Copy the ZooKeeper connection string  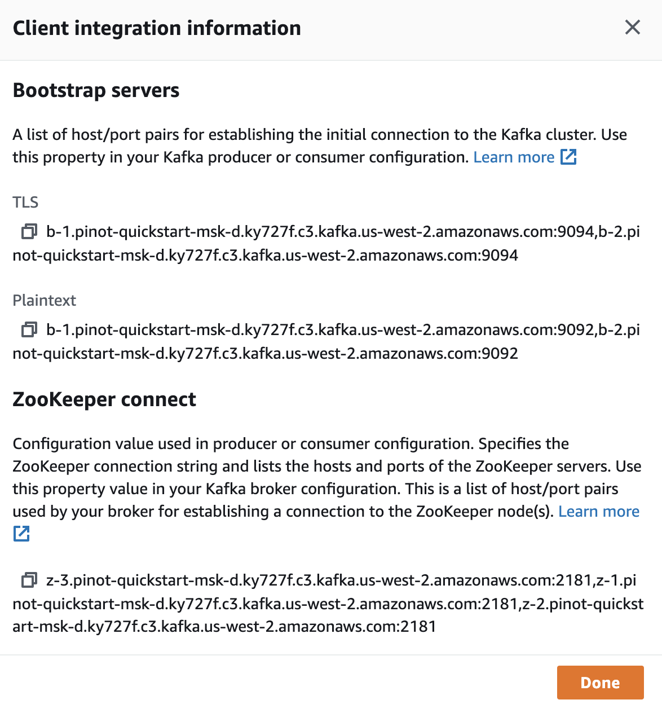pyautogui.click(x=29, y=580)
